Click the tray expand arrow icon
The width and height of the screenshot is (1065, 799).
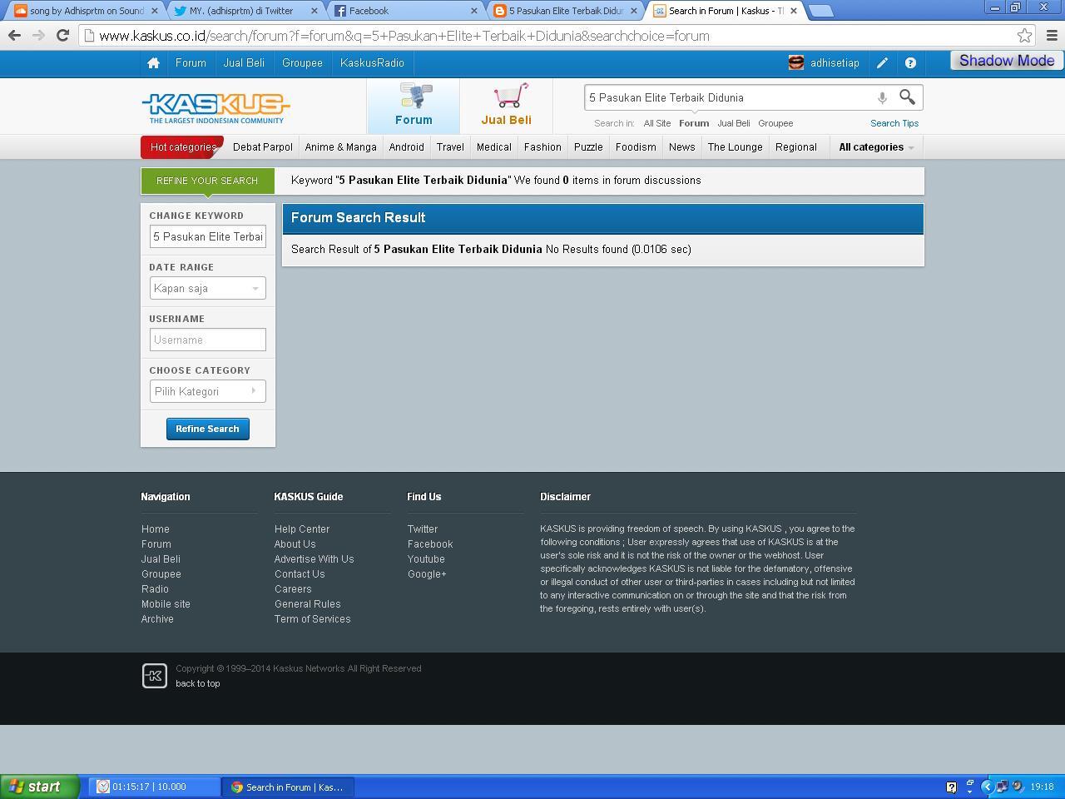pyautogui.click(x=988, y=787)
